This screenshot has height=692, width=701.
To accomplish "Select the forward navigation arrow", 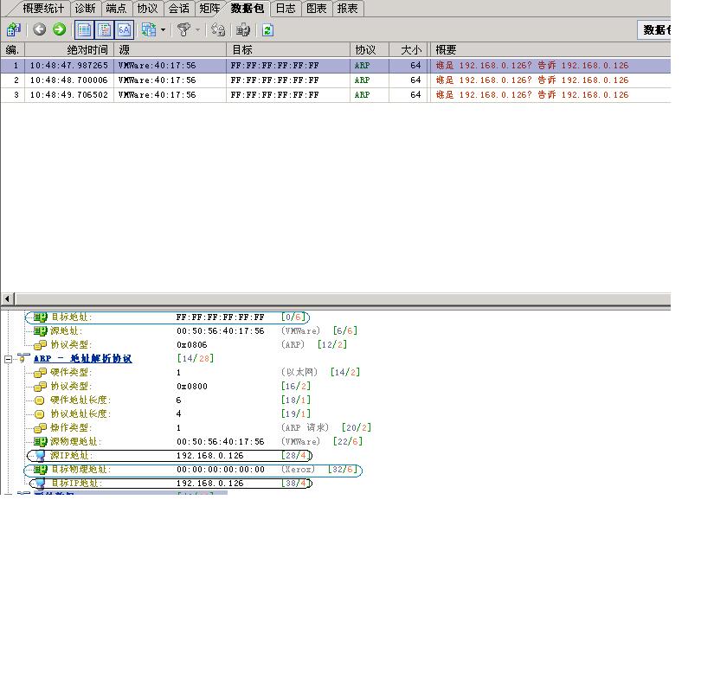I will coord(58,29).
